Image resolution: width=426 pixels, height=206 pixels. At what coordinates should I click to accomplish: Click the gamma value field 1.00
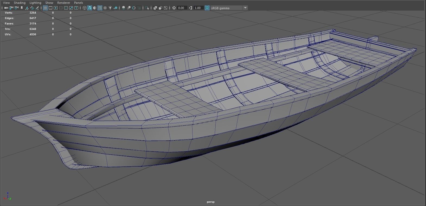pos(198,8)
